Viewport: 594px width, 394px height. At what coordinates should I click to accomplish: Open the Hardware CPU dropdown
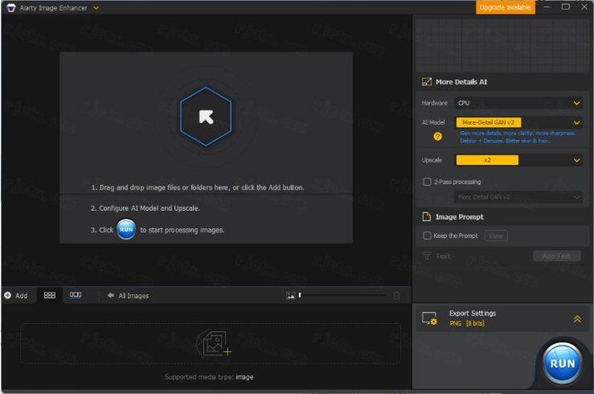coord(518,103)
